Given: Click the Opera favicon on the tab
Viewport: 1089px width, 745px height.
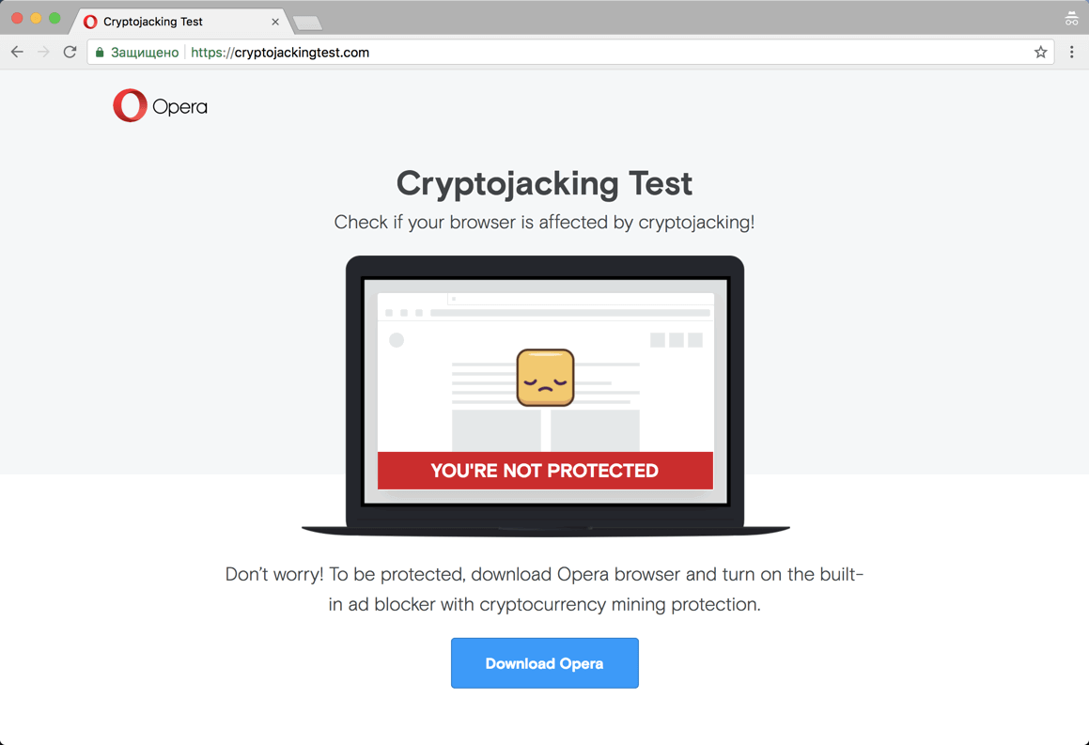Looking at the screenshot, I should coord(90,22).
